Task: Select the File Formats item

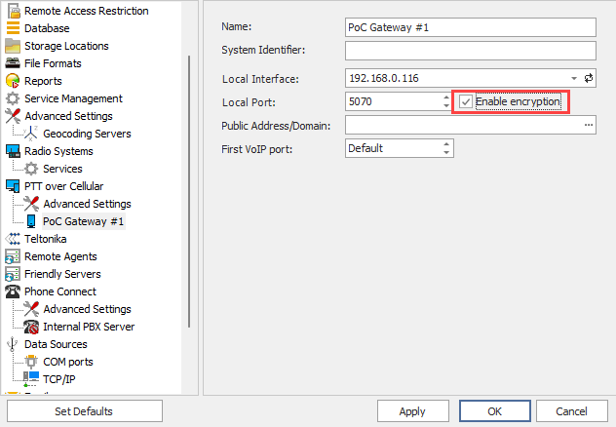Action: tap(53, 63)
